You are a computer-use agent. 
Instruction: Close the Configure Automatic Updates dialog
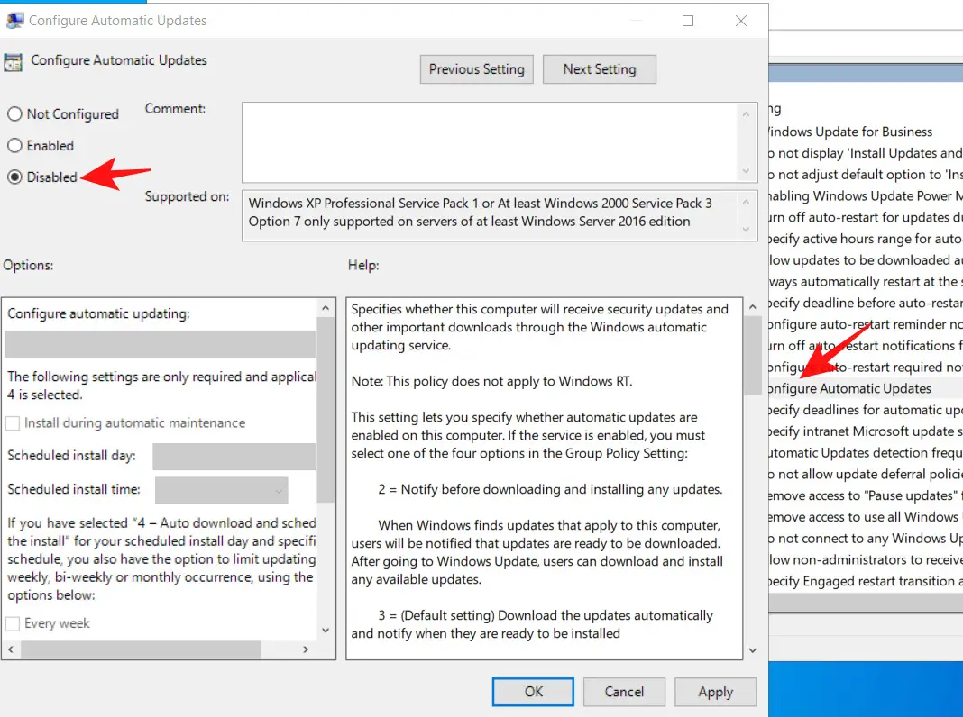coord(741,21)
